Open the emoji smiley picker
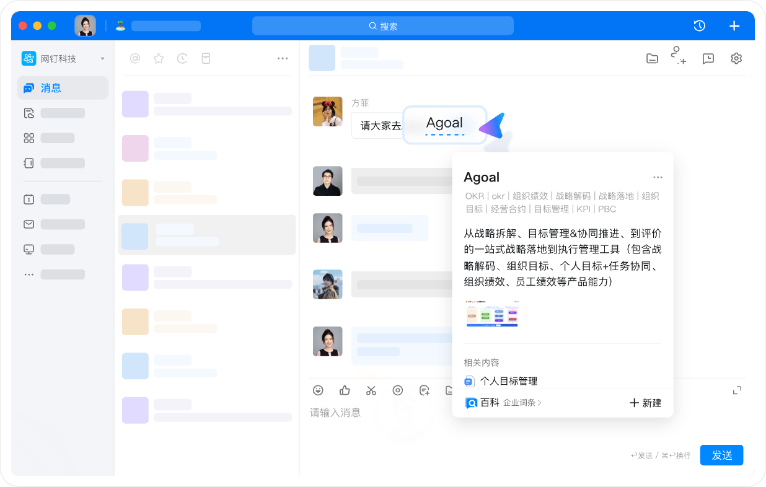This screenshot has width=766, height=487. [x=318, y=390]
